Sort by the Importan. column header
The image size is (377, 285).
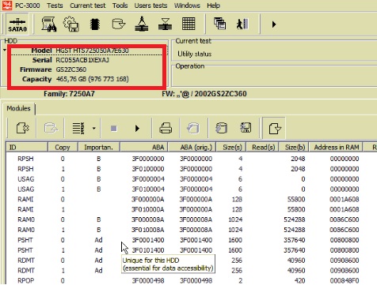tap(98, 147)
